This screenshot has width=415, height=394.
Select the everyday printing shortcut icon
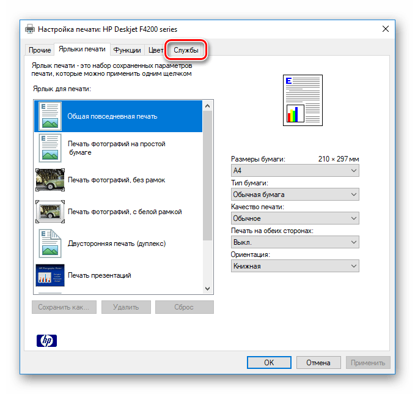click(50, 116)
